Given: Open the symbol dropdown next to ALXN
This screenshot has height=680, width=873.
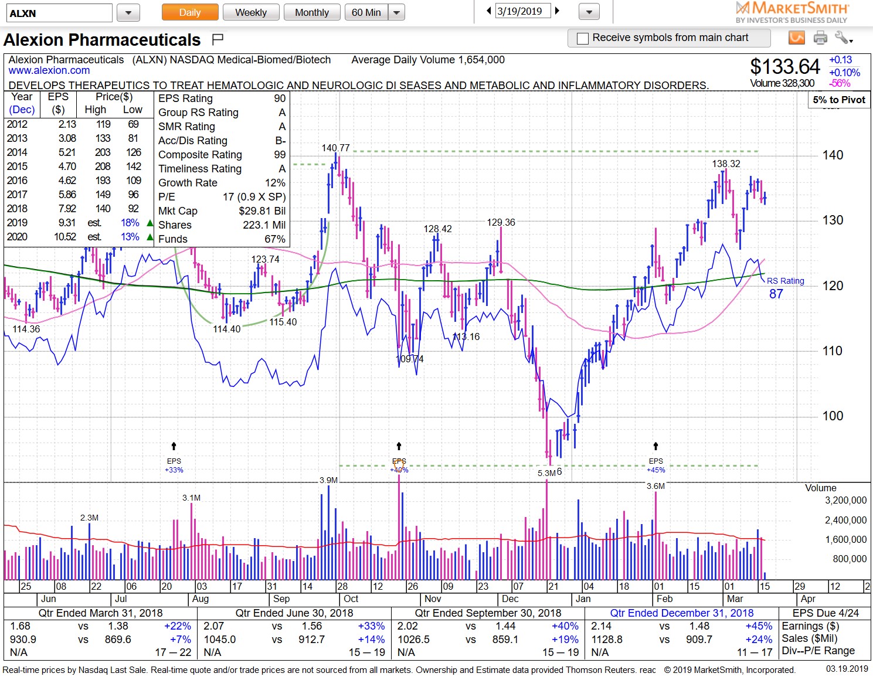Looking at the screenshot, I should pyautogui.click(x=128, y=12).
